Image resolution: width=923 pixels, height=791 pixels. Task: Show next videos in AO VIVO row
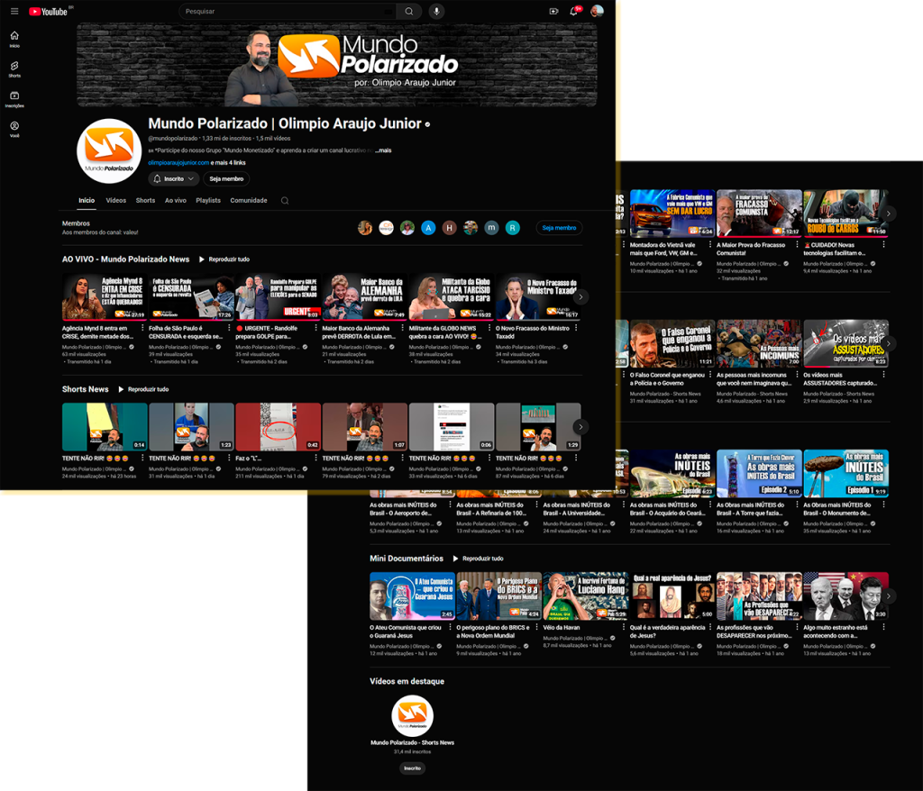pyautogui.click(x=581, y=296)
